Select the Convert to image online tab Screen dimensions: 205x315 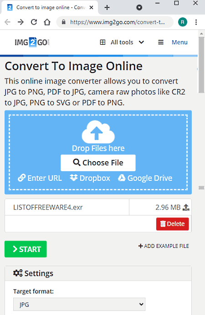point(50,7)
